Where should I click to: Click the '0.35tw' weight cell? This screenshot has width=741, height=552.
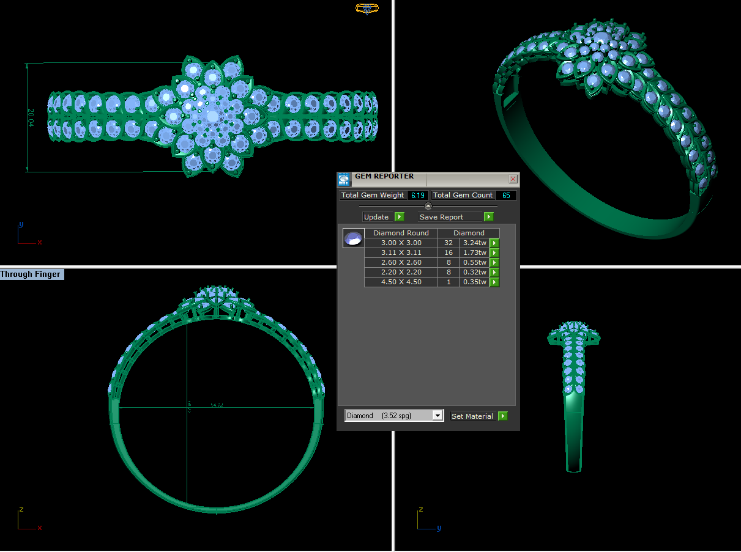pos(475,282)
